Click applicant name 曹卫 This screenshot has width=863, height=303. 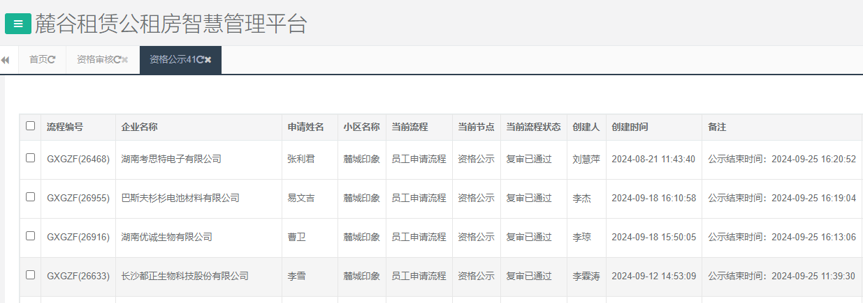coord(296,238)
